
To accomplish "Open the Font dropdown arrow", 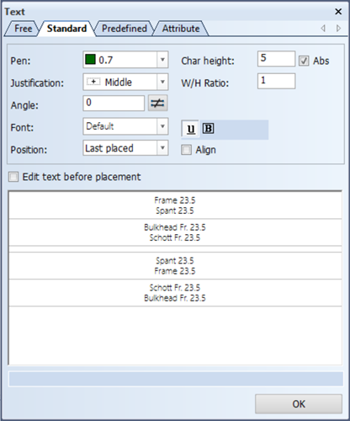I will [x=162, y=126].
